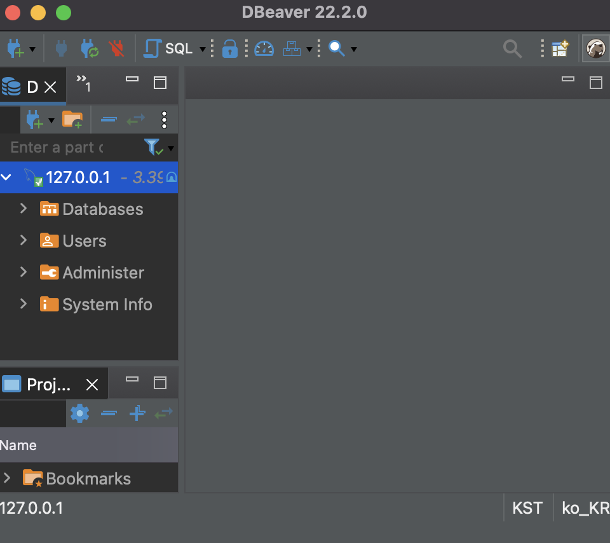Minimize the editor area
The width and height of the screenshot is (610, 543).
pos(568,79)
